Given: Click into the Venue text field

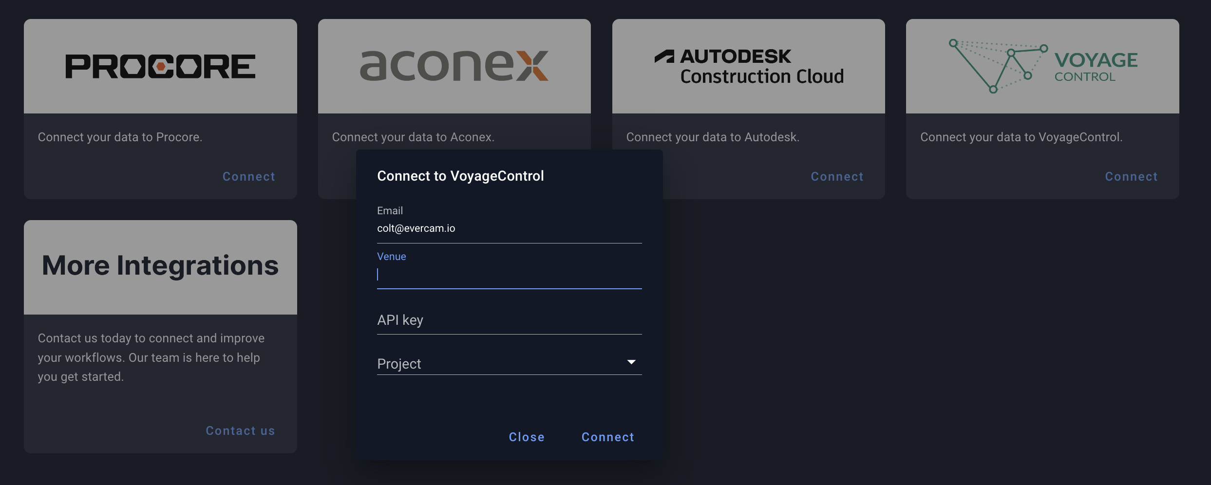Looking at the screenshot, I should pyautogui.click(x=509, y=275).
